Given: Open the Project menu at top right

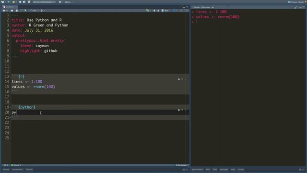Looking at the screenshot, I should [x=296, y=2].
